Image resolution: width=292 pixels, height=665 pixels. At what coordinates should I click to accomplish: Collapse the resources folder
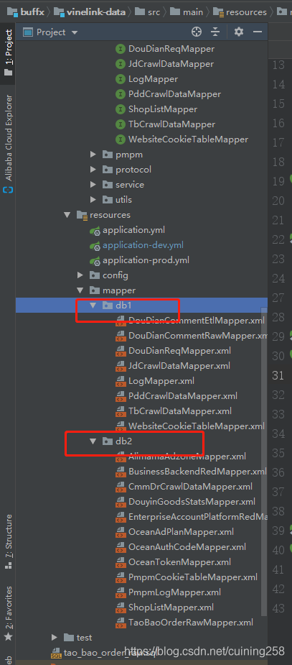tap(67, 215)
